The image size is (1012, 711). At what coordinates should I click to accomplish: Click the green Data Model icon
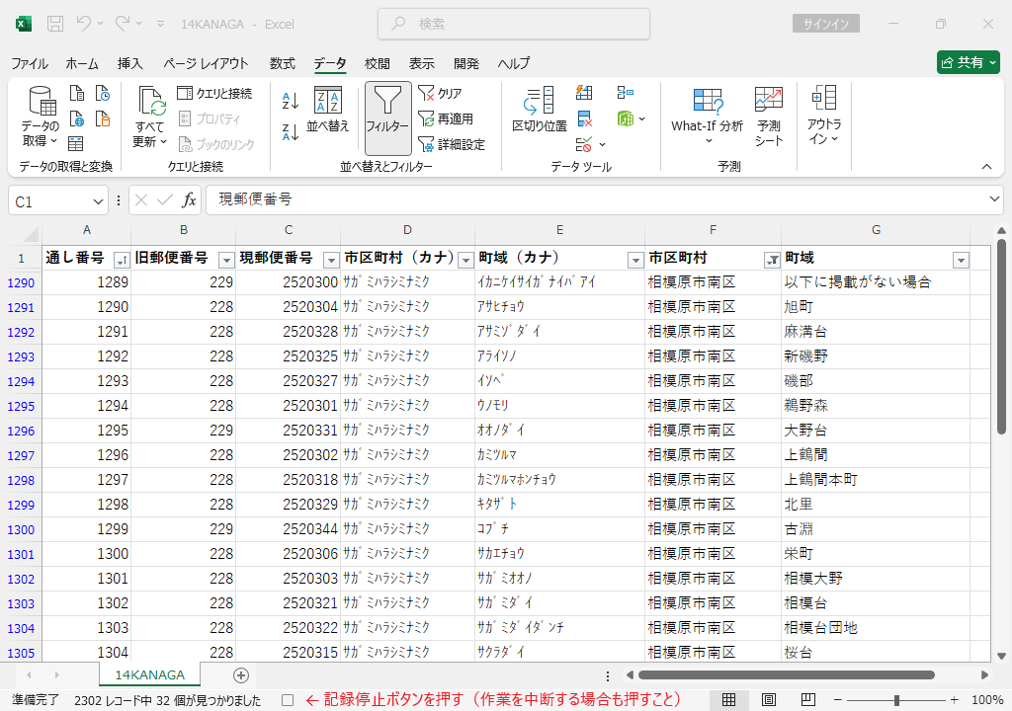click(625, 118)
